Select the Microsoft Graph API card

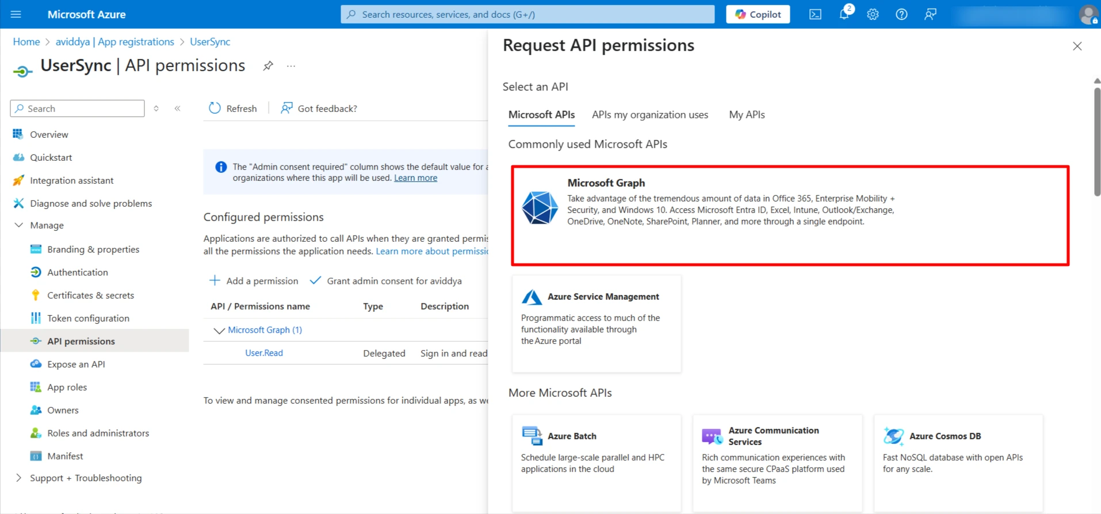click(x=790, y=216)
